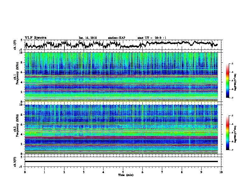249x193 pixels.
Task: Click the "station=KAP" label
Action: (117, 38)
